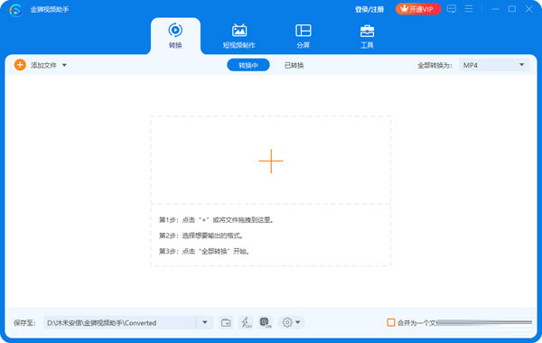Click the save path input field
The height and width of the screenshot is (343, 542).
(x=120, y=323)
